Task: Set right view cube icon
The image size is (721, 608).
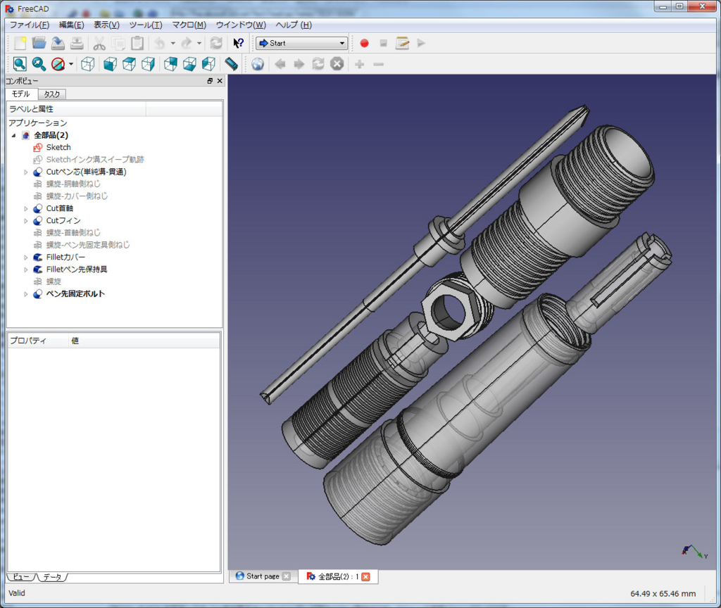Action: tap(148, 64)
